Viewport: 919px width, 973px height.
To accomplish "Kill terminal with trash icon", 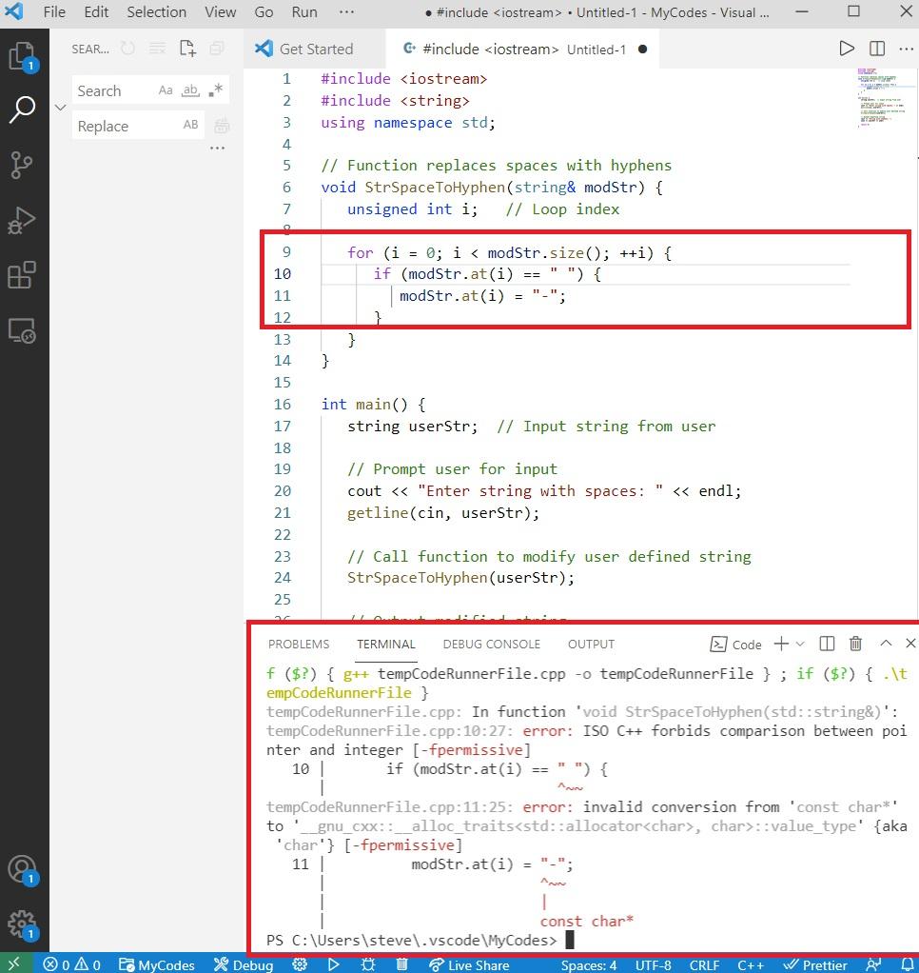I will [x=856, y=644].
